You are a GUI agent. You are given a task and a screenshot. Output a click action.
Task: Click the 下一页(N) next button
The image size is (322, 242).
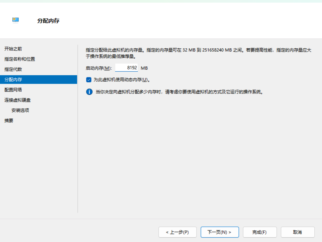pyautogui.click(x=219, y=232)
